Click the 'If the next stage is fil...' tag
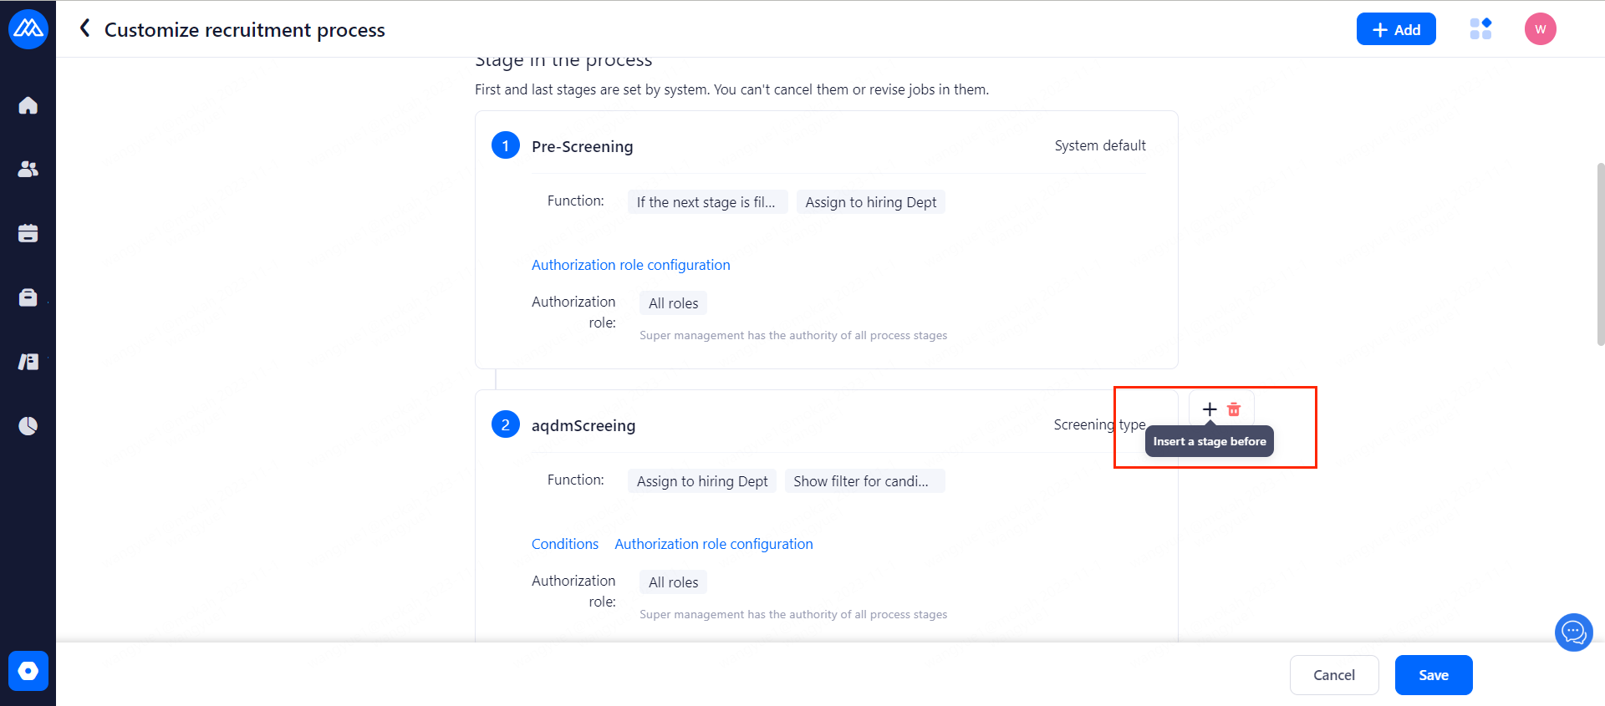 [706, 202]
